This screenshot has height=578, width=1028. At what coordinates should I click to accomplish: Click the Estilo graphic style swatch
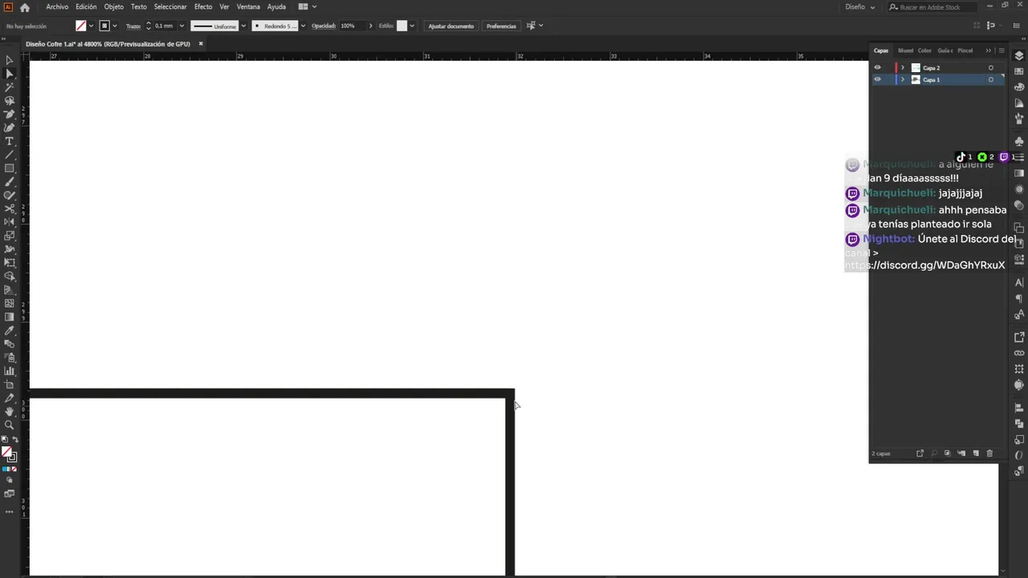tap(402, 26)
